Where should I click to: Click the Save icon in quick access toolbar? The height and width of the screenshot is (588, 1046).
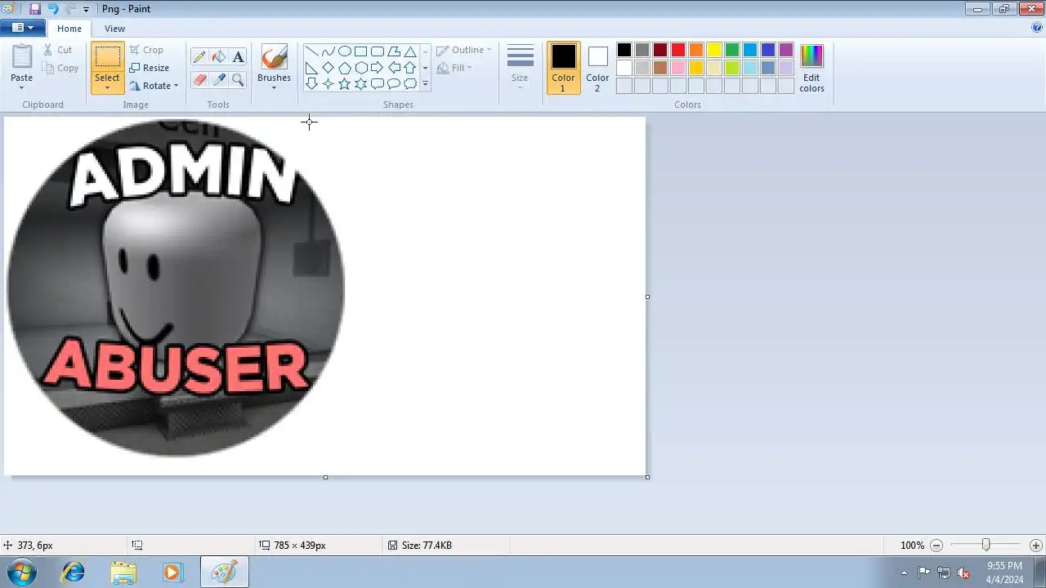[35, 9]
